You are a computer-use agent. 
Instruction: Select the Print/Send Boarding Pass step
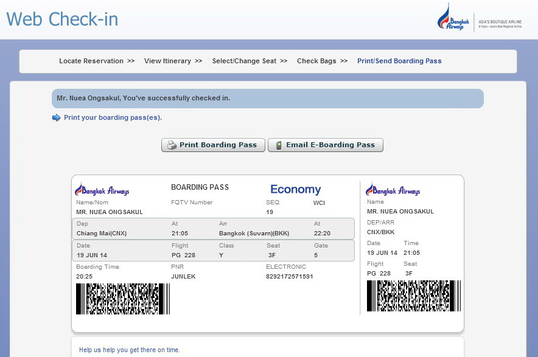pos(399,61)
